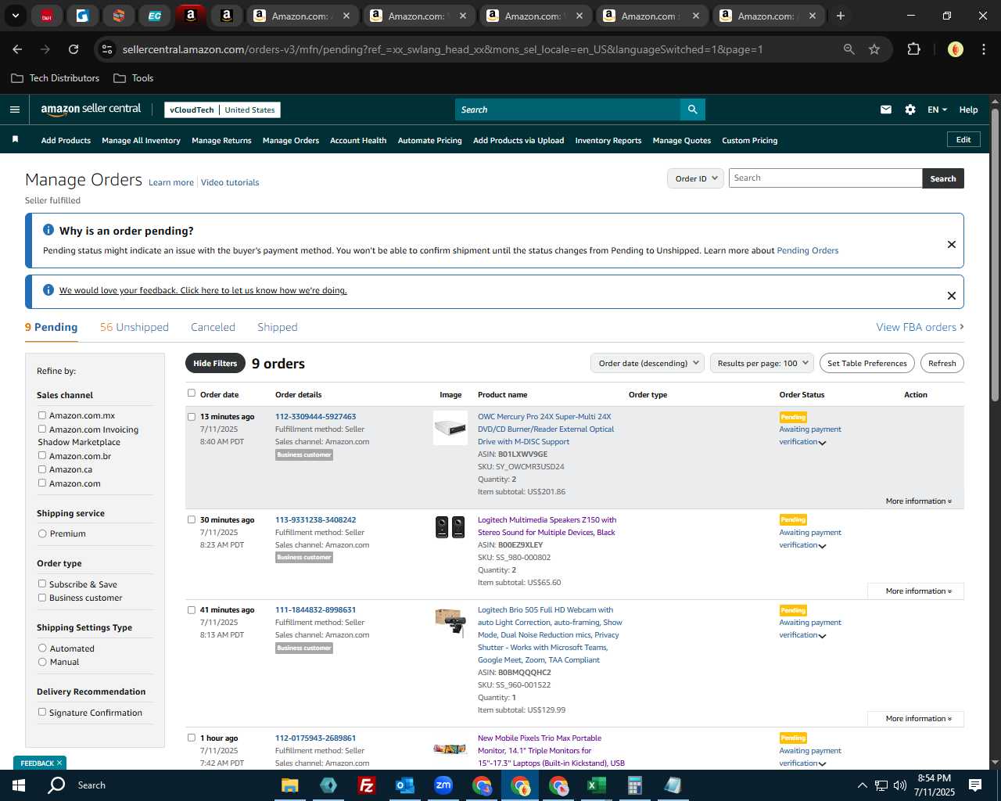Screen dimensions: 1001x801
Task: Open the messages envelope icon
Action: pos(885,110)
